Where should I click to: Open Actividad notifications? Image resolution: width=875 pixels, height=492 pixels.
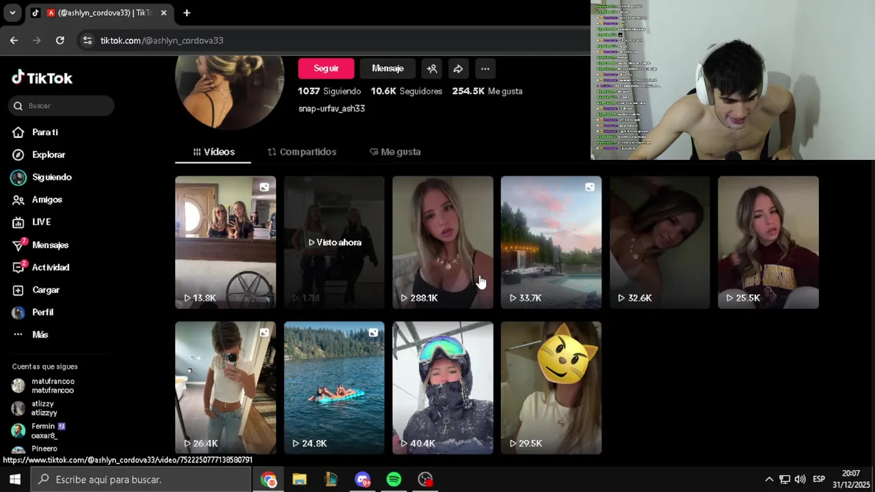(41, 267)
